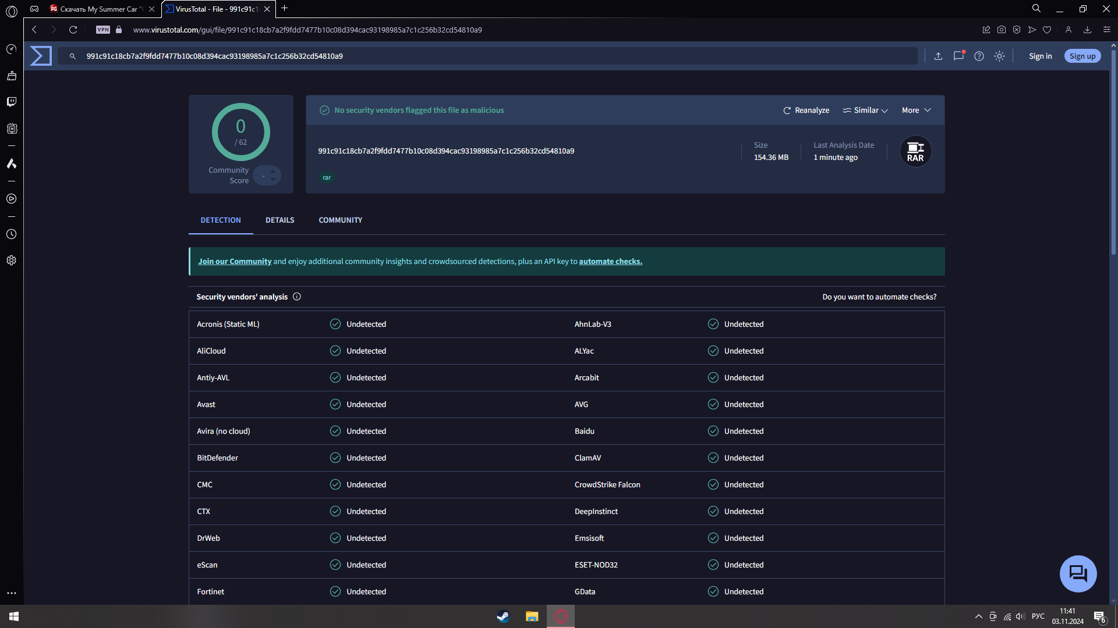Click Sign in
The height and width of the screenshot is (628, 1118).
pos(1040,56)
